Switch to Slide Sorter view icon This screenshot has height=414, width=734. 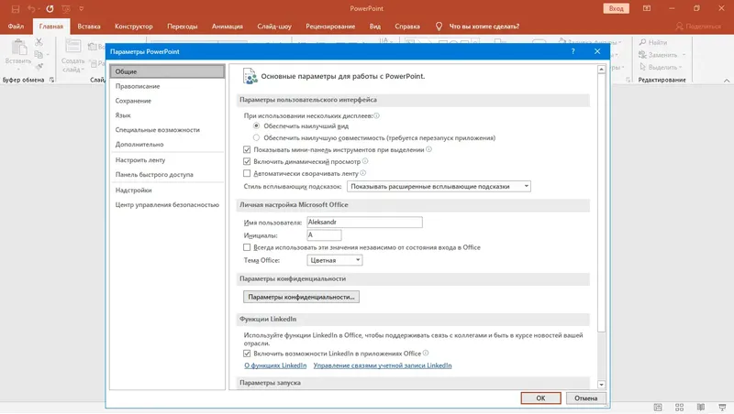click(x=679, y=407)
